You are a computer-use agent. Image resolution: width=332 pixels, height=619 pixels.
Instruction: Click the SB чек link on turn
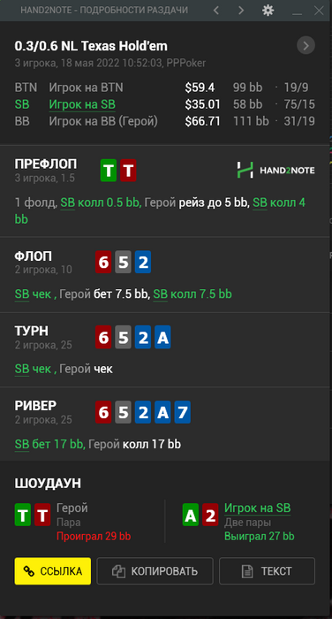coord(34,369)
